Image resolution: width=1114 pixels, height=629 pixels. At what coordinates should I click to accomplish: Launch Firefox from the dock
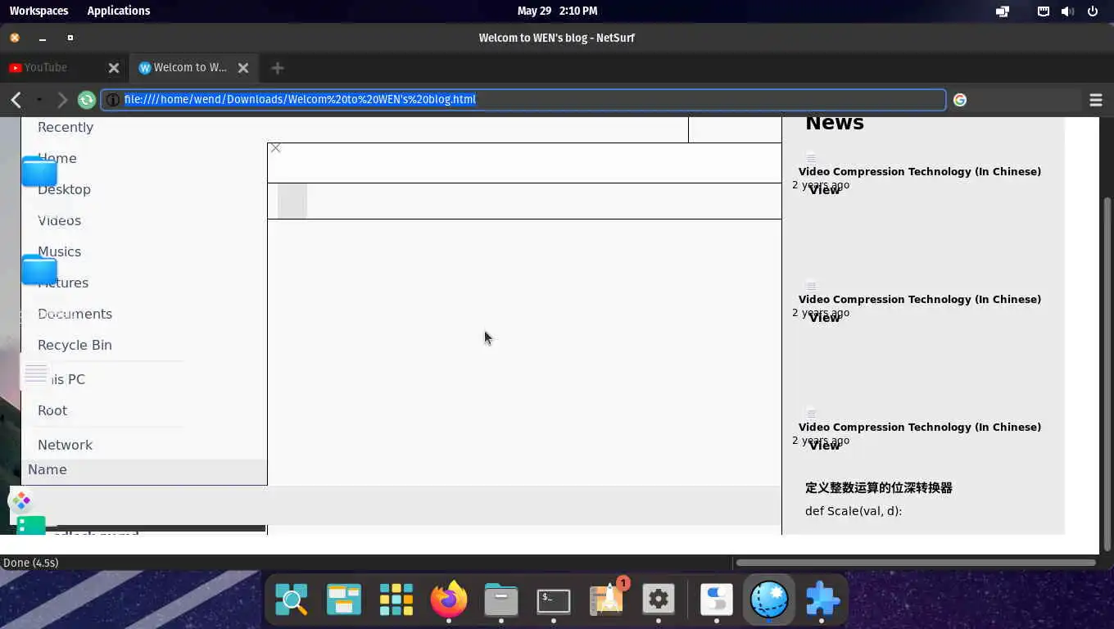pyautogui.click(x=449, y=600)
